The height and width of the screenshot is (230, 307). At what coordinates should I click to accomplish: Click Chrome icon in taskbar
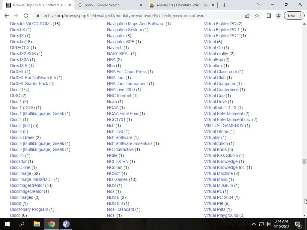tap(52, 224)
